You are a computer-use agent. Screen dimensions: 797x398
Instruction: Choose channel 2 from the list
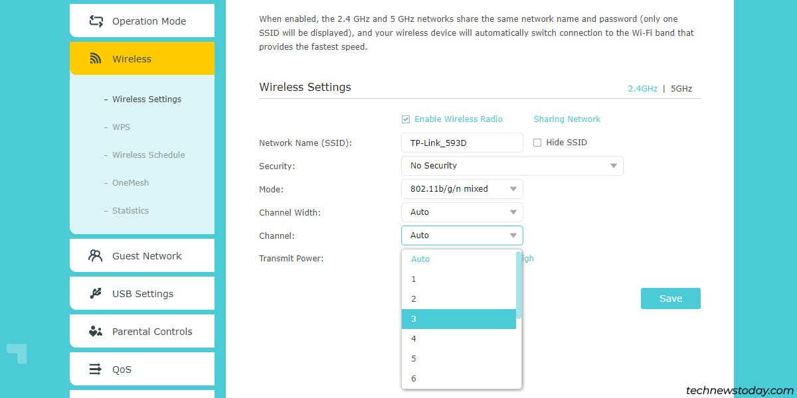pyautogui.click(x=459, y=299)
